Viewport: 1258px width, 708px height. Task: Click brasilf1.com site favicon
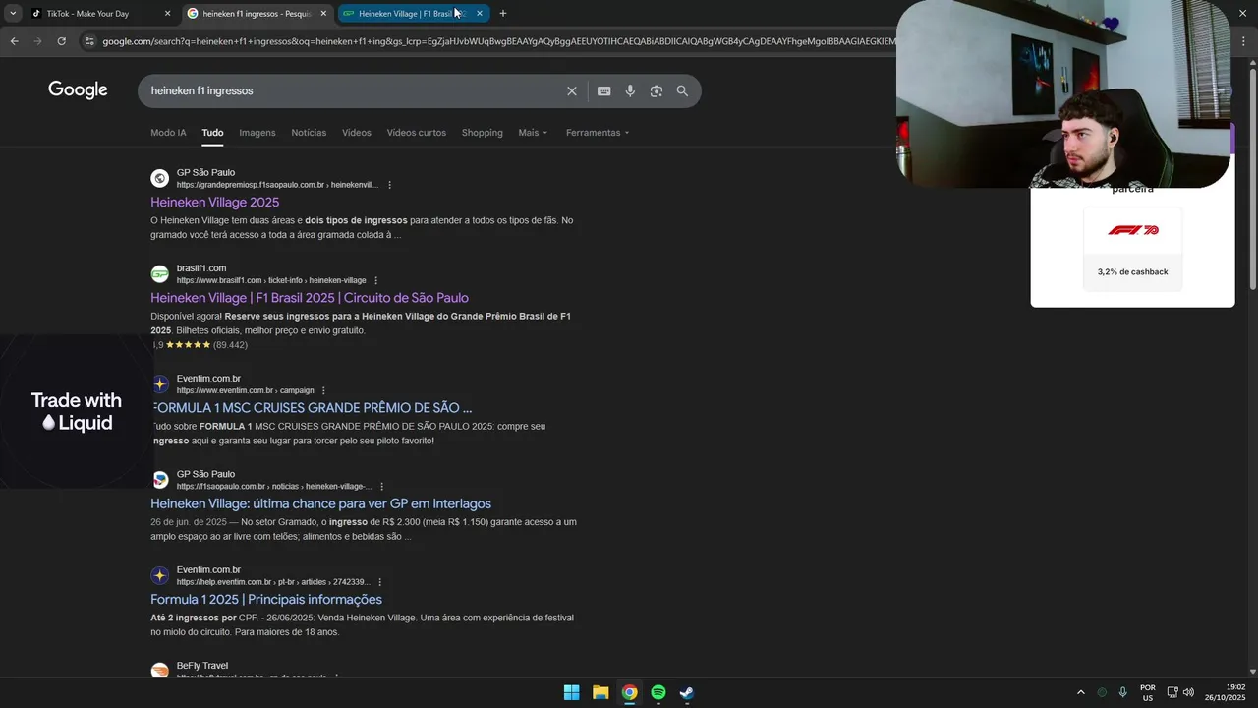coord(159,274)
